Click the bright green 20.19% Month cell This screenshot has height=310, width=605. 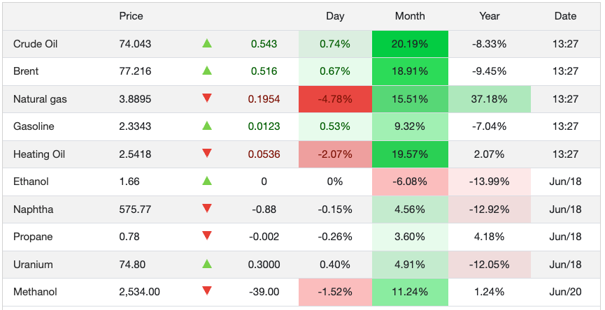click(x=409, y=44)
